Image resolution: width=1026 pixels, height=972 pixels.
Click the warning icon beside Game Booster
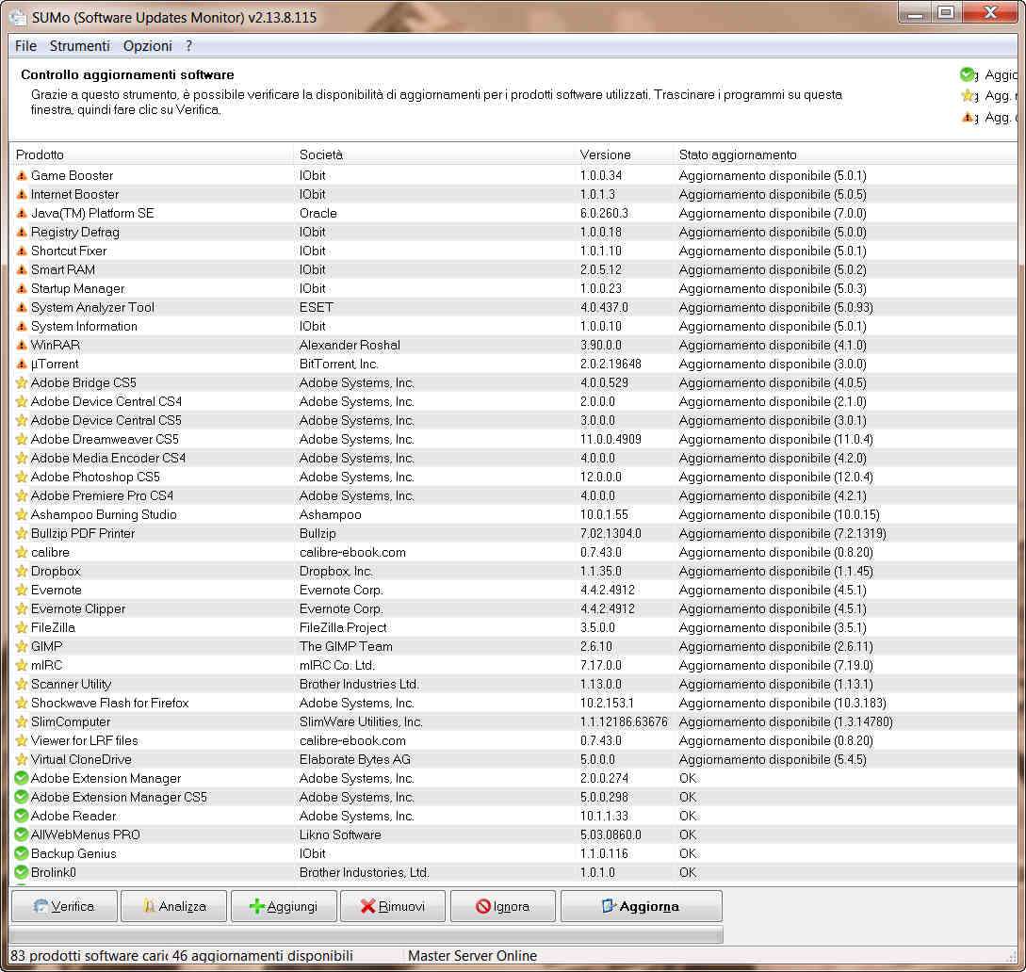click(22, 175)
